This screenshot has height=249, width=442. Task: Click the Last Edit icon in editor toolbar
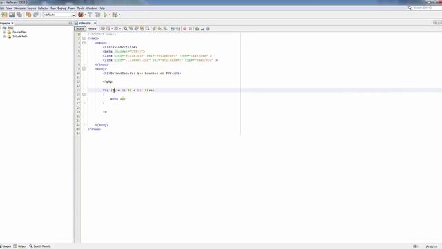[103, 29]
